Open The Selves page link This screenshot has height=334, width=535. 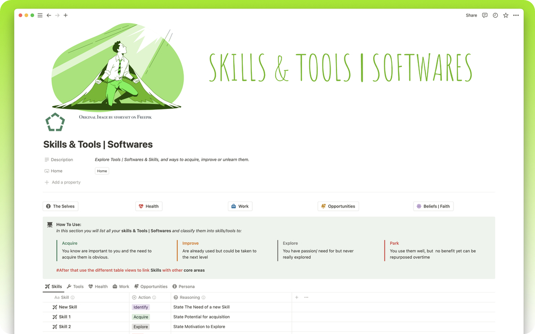pyautogui.click(x=61, y=206)
